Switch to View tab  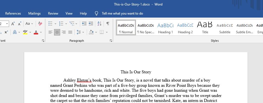tap(69, 13)
